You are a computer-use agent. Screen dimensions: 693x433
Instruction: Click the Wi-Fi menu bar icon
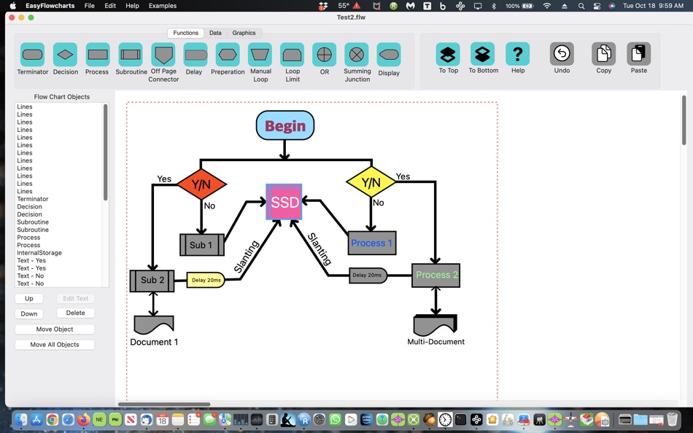coord(547,6)
